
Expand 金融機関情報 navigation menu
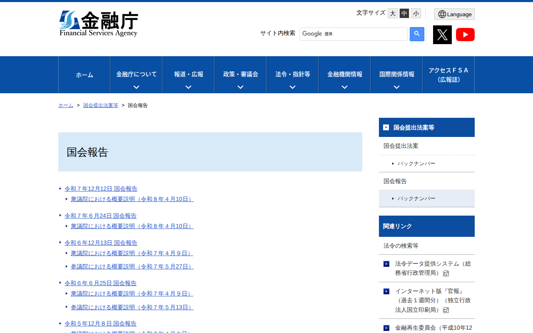(x=344, y=75)
